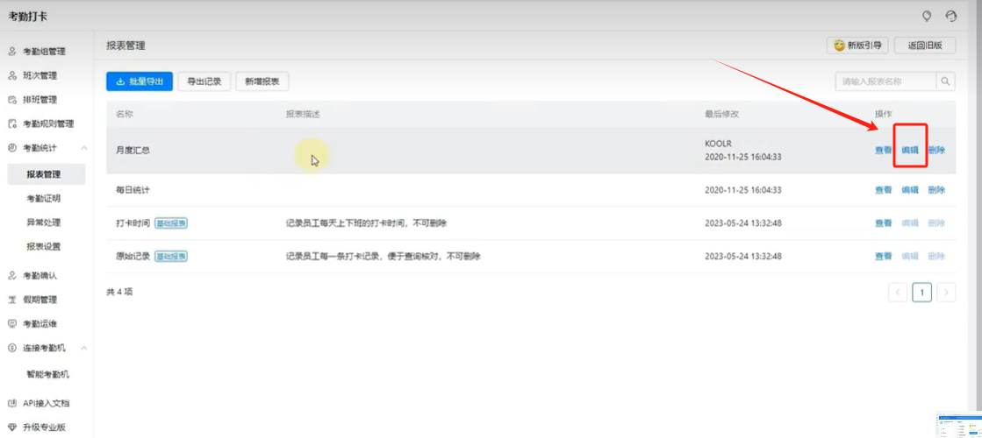The height and width of the screenshot is (438, 982).
Task: Open 考勤证明 in the sidebar submenu
Action: pyautogui.click(x=44, y=199)
